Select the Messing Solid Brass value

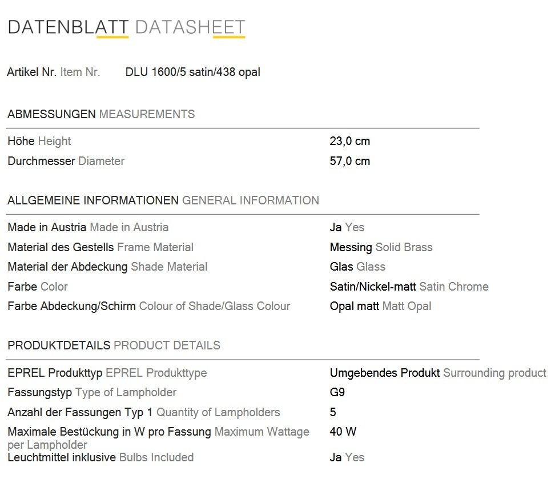(x=381, y=247)
